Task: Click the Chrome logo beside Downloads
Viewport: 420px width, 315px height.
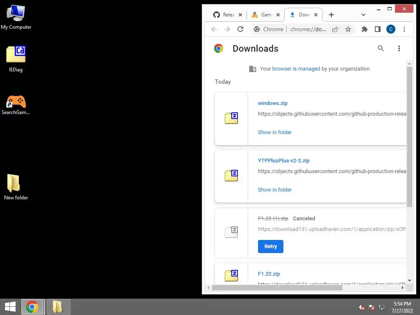Action: click(x=219, y=48)
